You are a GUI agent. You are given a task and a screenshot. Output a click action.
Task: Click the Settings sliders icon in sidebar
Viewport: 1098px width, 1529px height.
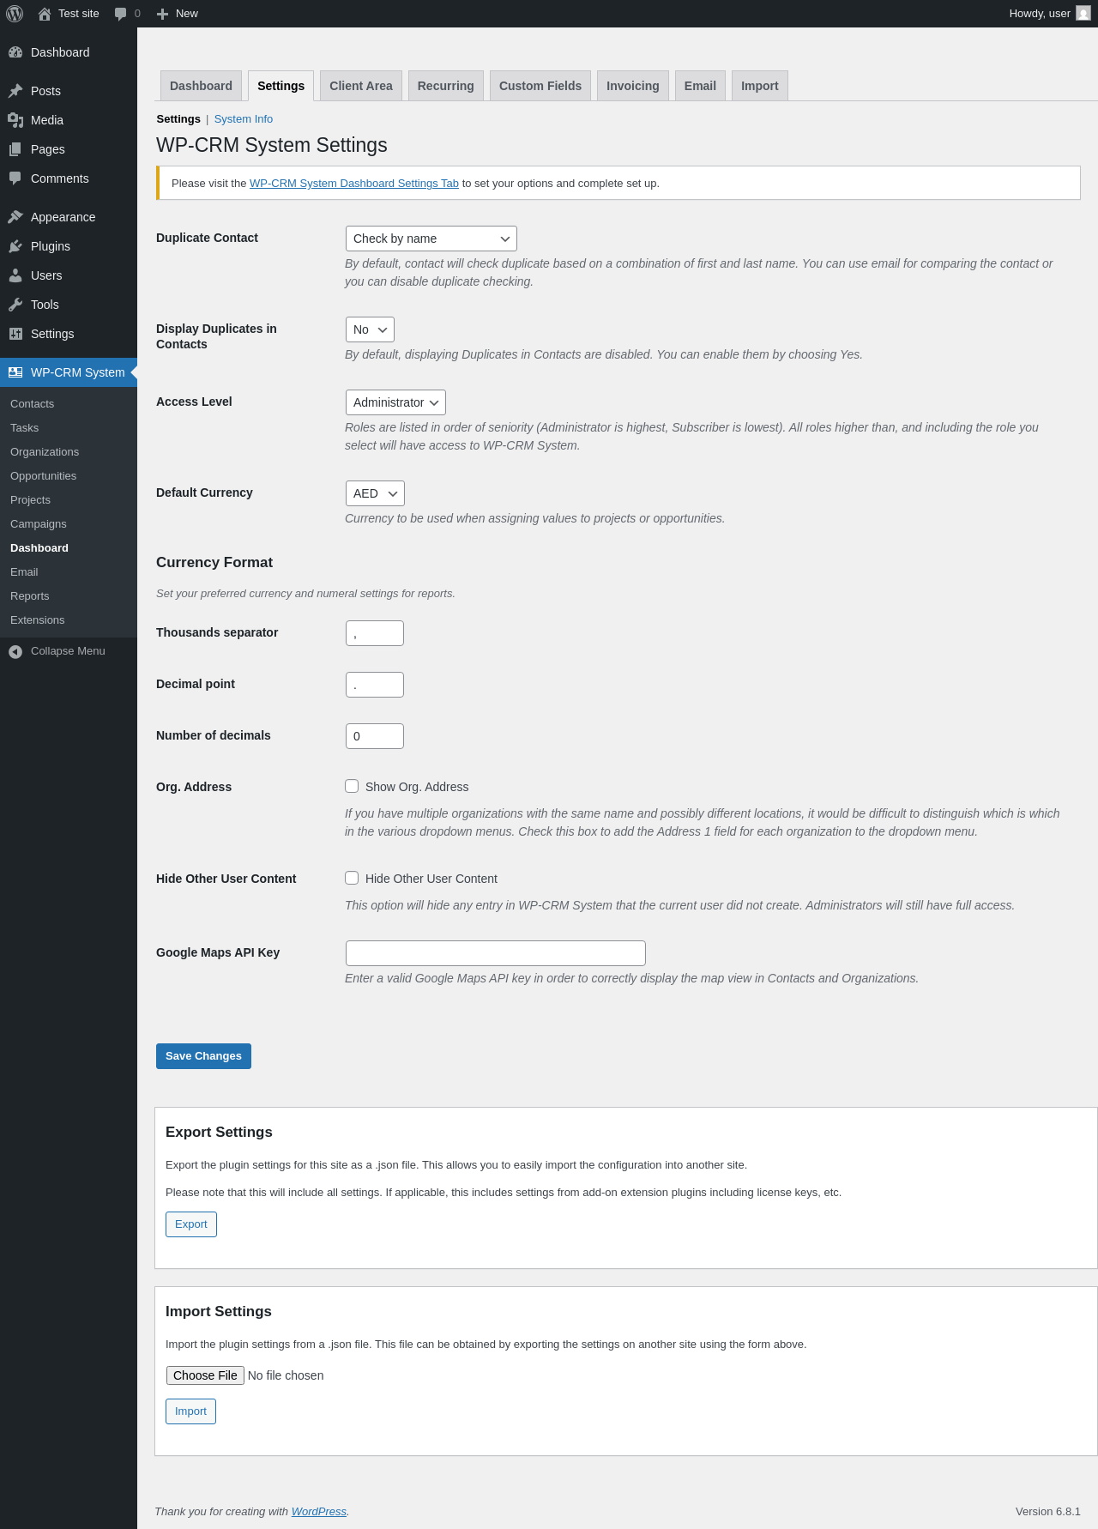tap(15, 334)
